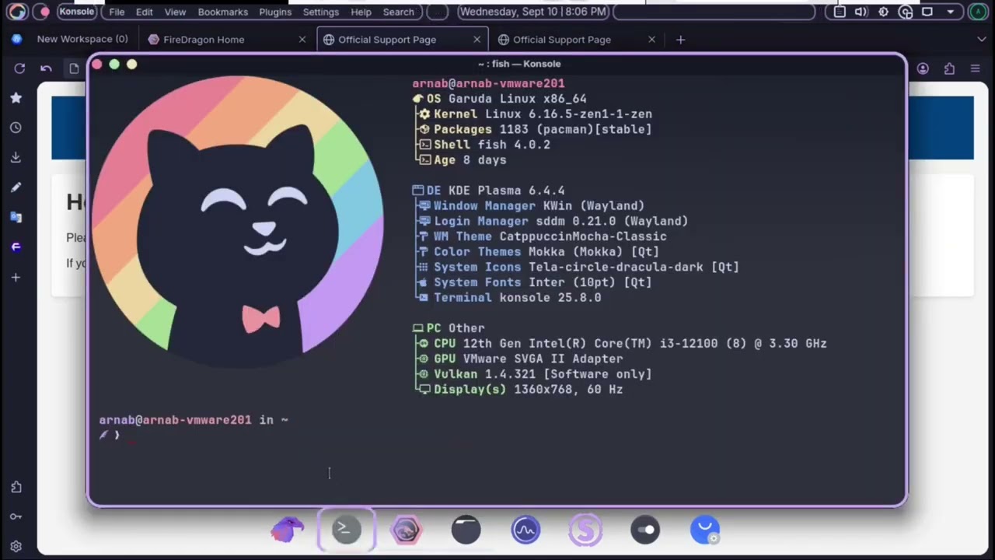Open the clipboard tray icon
Screen dimensions: 995x560
[840, 12]
